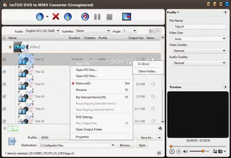The image size is (231, 158).
Task: Collapse the D:[Disc] tree node
Action: pyautogui.click(x=10, y=47)
